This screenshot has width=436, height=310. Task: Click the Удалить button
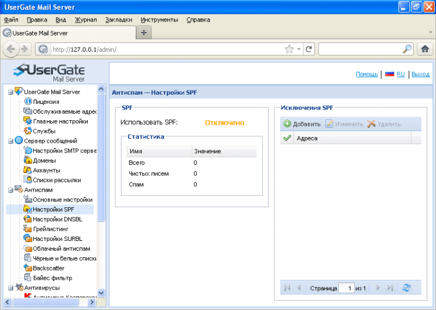(x=384, y=124)
